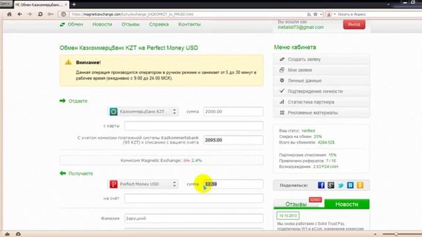Click the 10.10.2013 news date label

point(287,215)
